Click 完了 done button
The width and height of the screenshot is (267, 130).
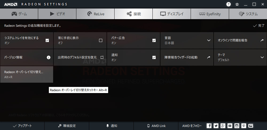[x=258, y=26]
